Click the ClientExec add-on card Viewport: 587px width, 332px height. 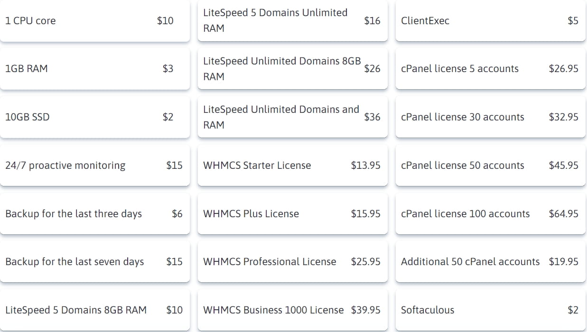490,21
